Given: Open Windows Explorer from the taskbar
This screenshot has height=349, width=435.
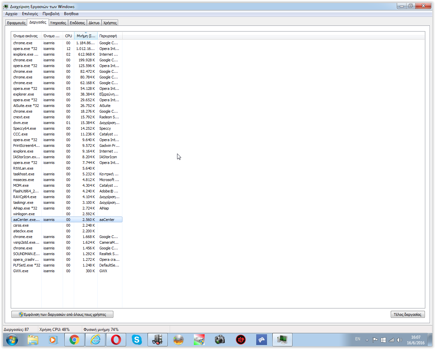Looking at the screenshot, I should [33, 340].
